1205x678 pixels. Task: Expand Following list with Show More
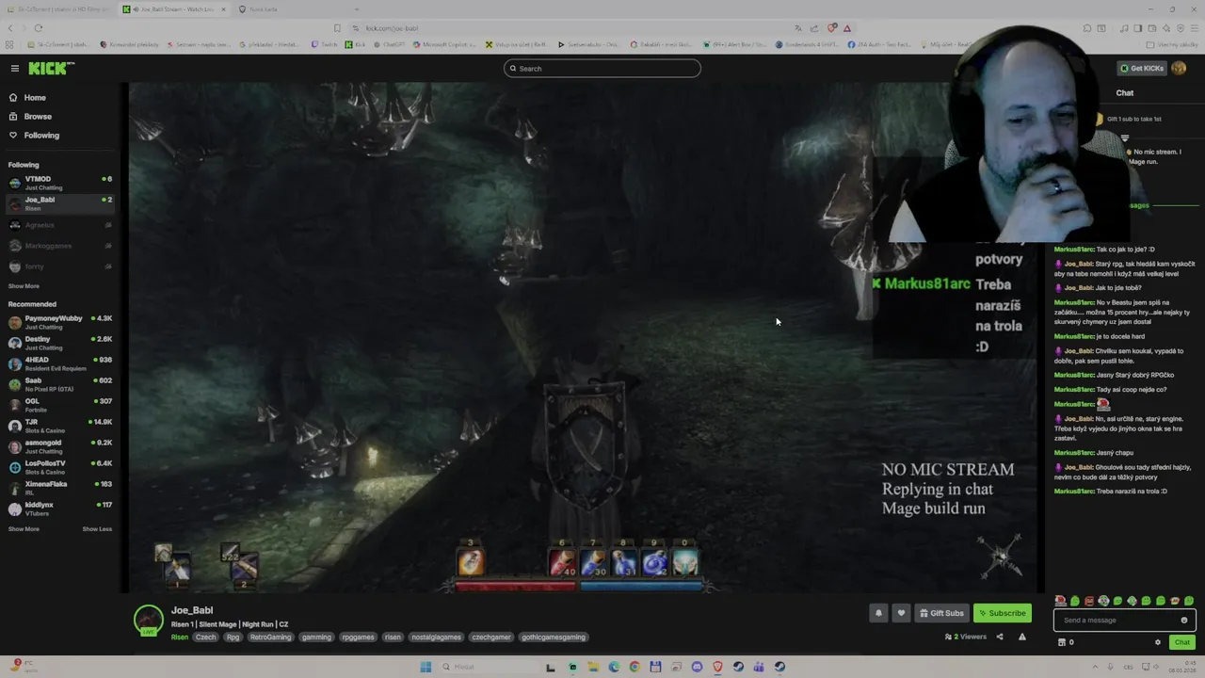pos(24,286)
